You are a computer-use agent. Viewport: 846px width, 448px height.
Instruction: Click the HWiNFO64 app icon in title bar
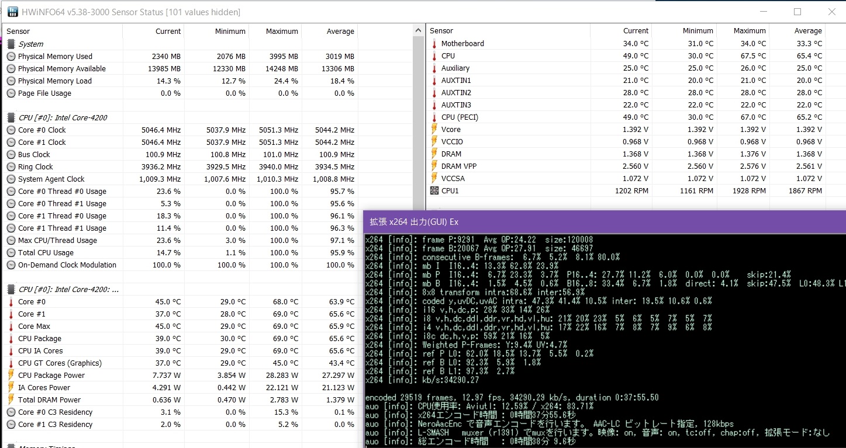[x=12, y=12]
